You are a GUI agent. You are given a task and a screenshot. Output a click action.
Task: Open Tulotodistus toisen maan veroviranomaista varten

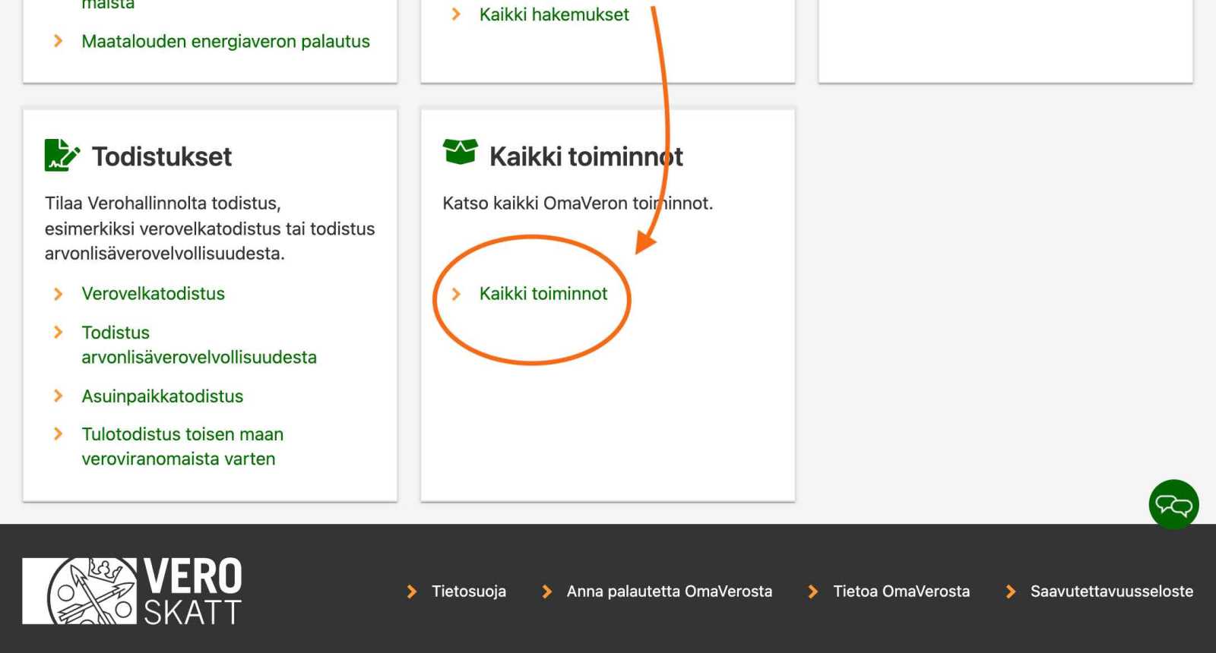(182, 446)
